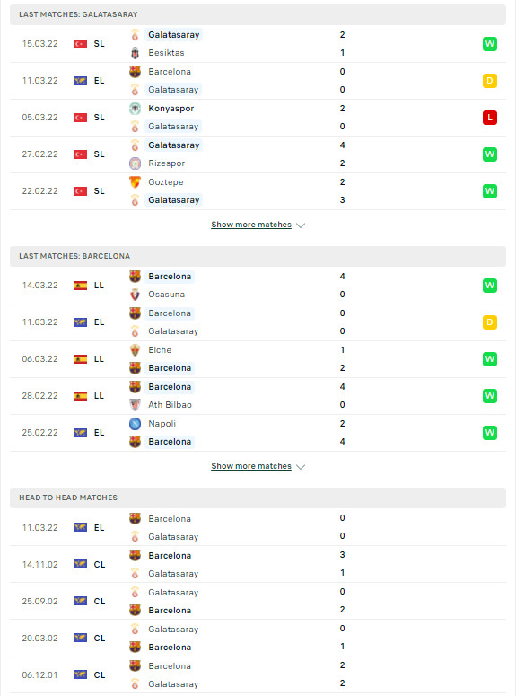Click the Ath Bilbao club crest
Viewport: 516px width, 696px height.
pos(135,405)
